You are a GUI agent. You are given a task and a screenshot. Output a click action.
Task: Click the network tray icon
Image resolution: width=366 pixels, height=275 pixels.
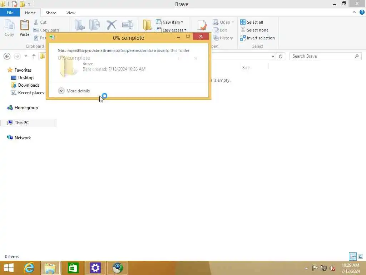coord(323,268)
